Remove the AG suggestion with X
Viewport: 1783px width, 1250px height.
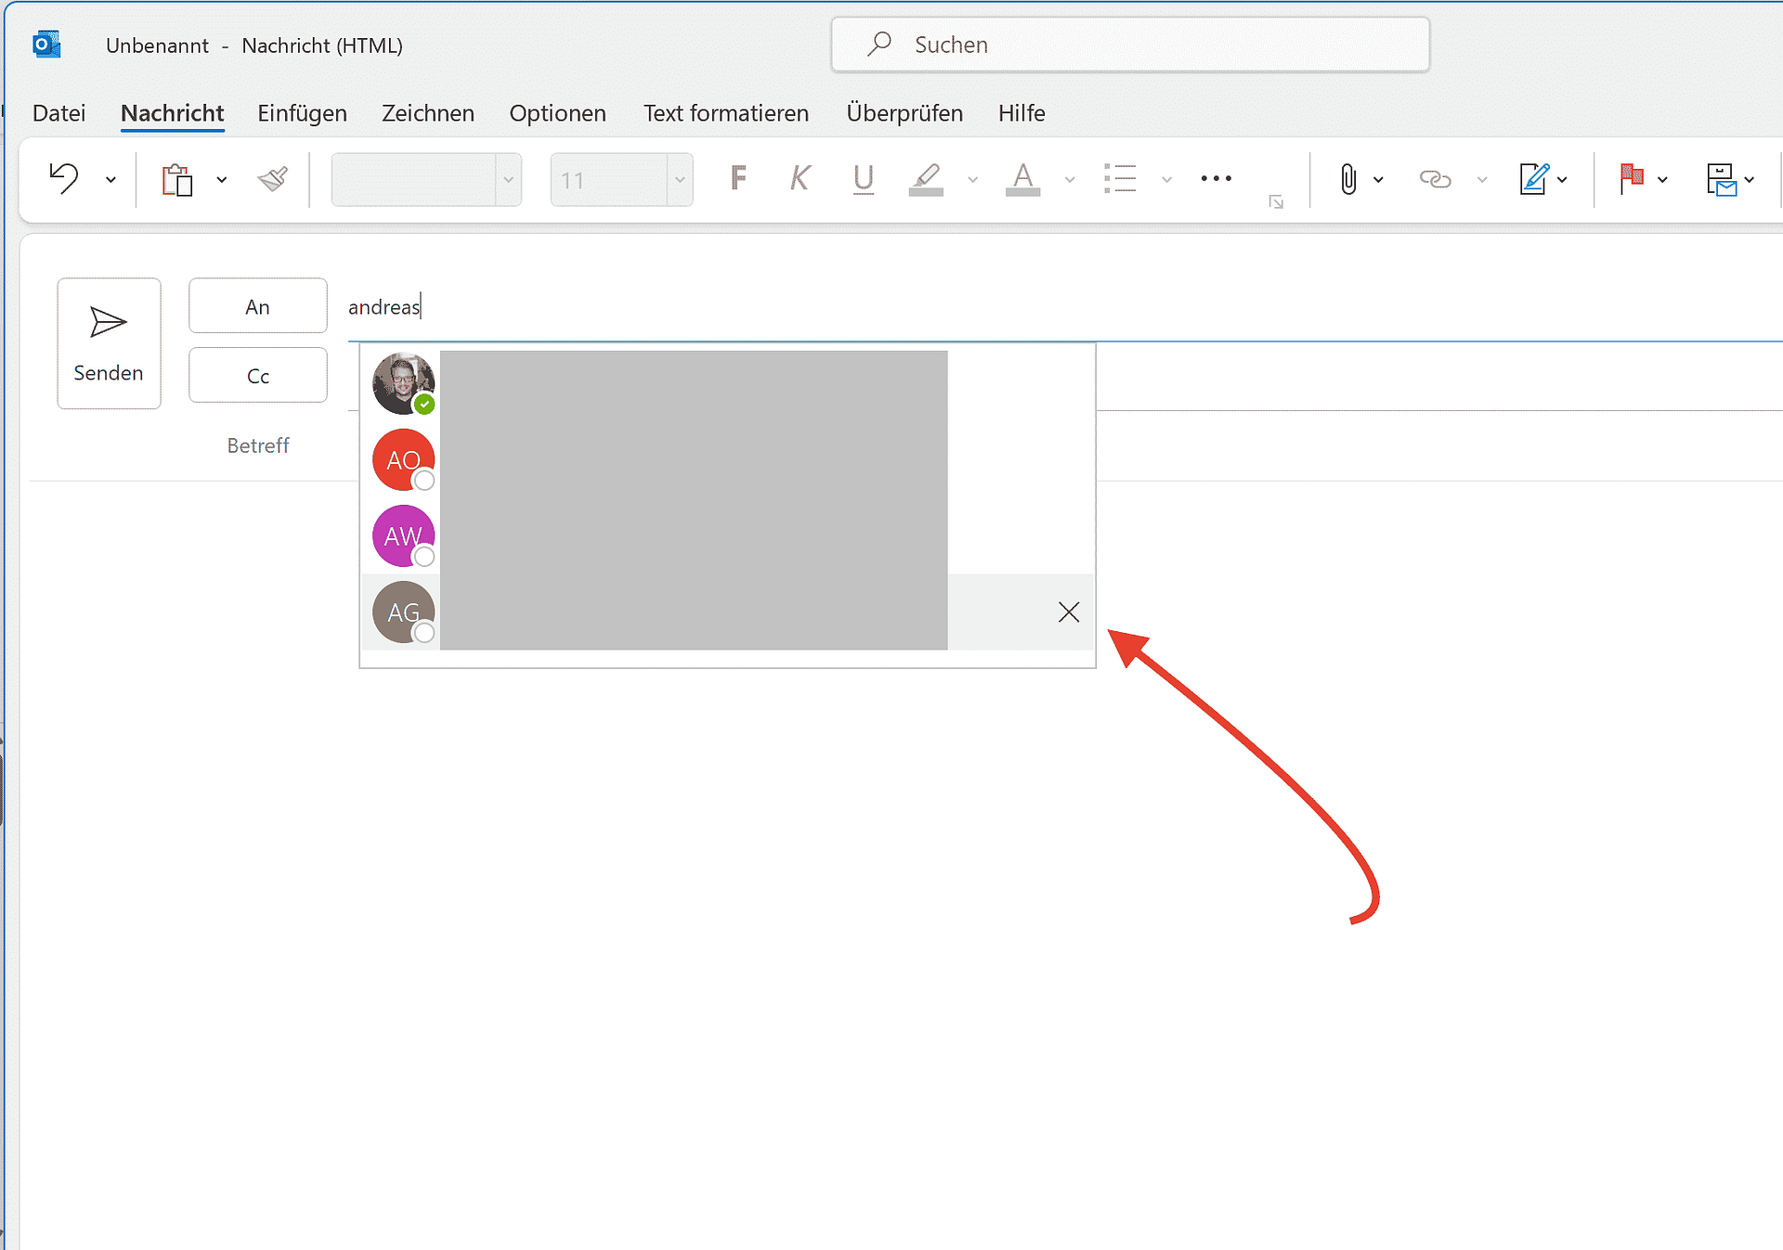point(1069,612)
